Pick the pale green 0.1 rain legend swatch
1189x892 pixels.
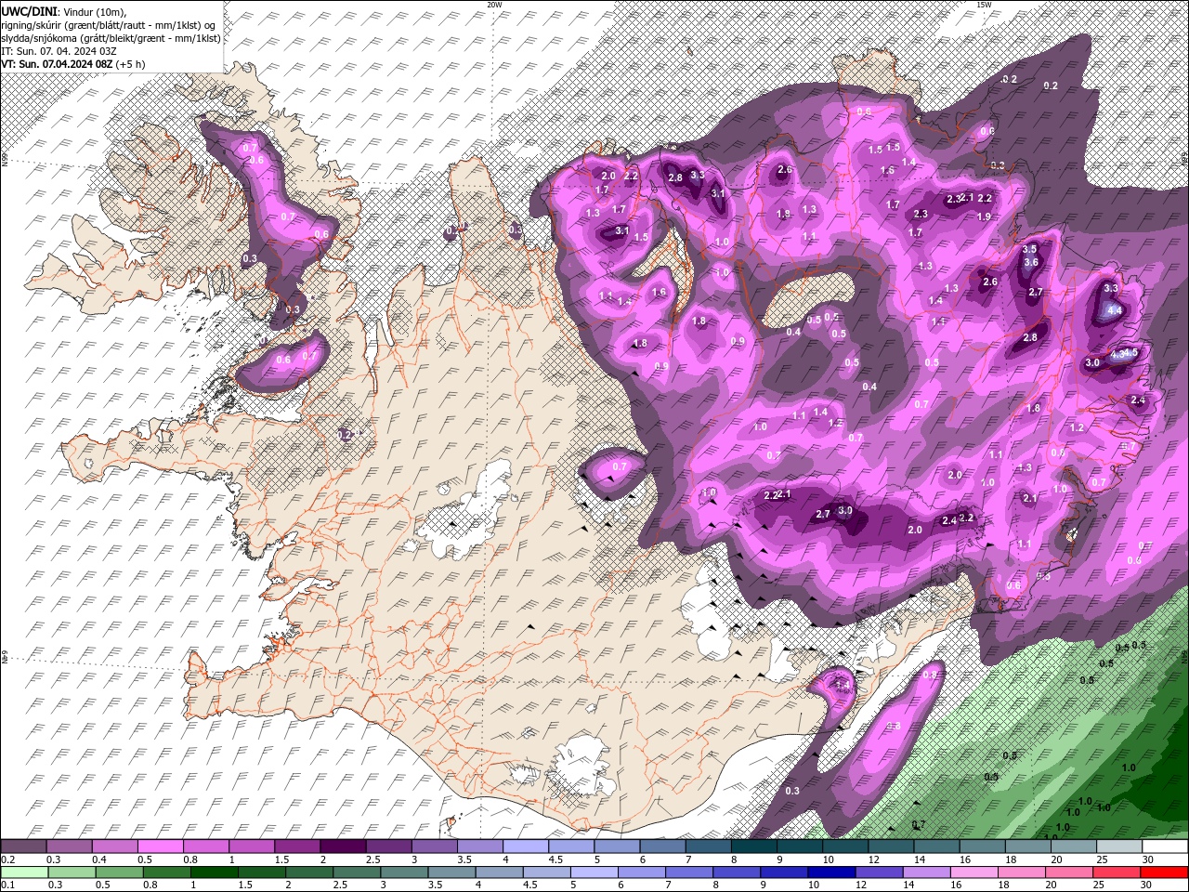pos(24,872)
